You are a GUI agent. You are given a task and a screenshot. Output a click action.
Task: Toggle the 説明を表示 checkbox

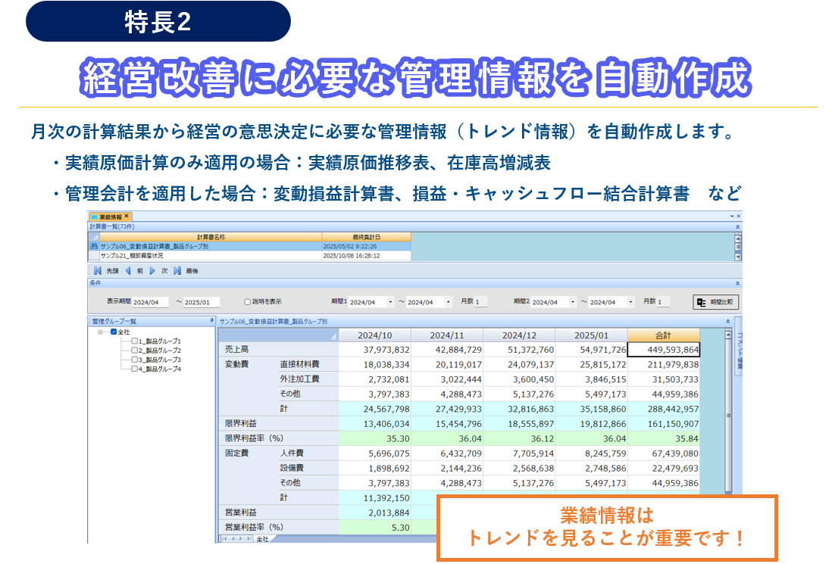(x=248, y=302)
